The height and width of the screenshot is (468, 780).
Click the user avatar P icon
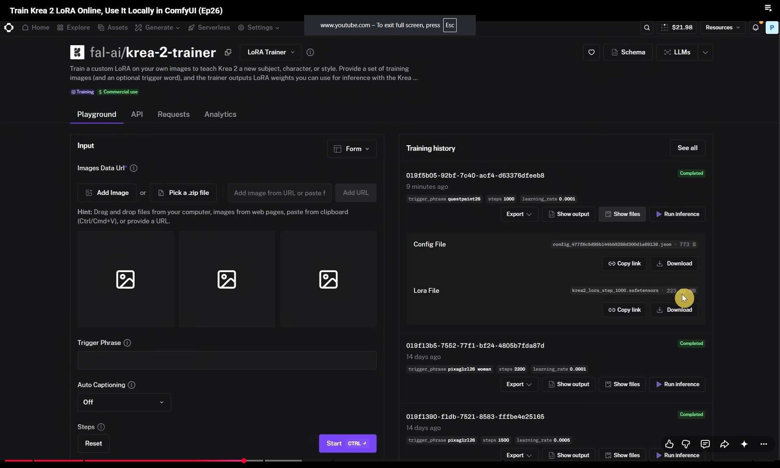pyautogui.click(x=771, y=28)
